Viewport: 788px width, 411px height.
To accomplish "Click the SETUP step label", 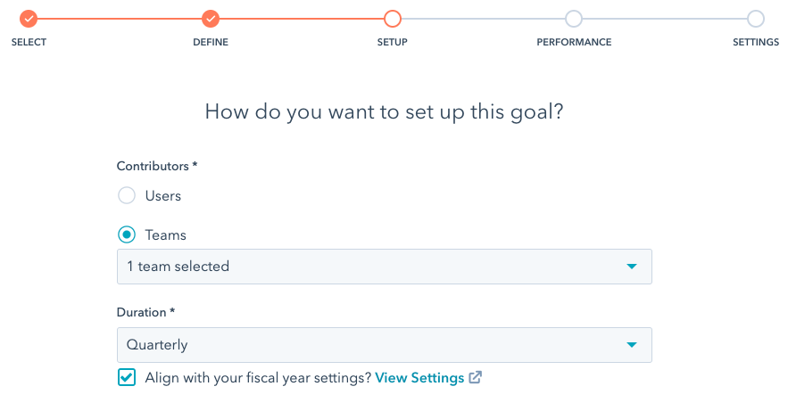I will click(x=393, y=43).
